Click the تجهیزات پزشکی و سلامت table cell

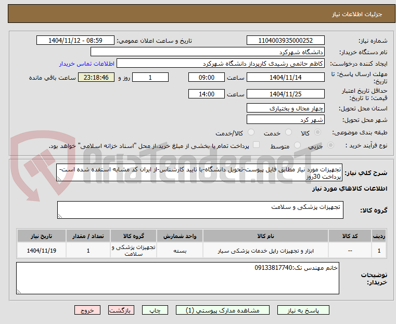coord(133,250)
